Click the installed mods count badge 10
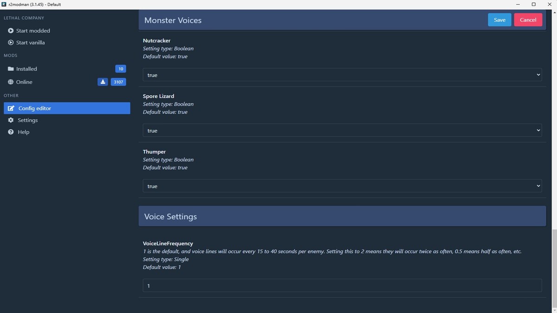The width and height of the screenshot is (557, 313). [x=120, y=69]
